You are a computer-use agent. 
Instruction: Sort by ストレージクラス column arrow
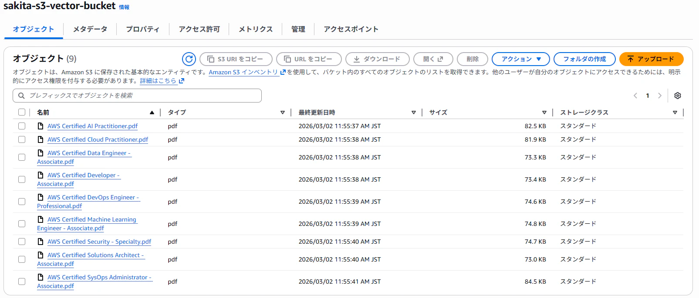click(x=675, y=113)
